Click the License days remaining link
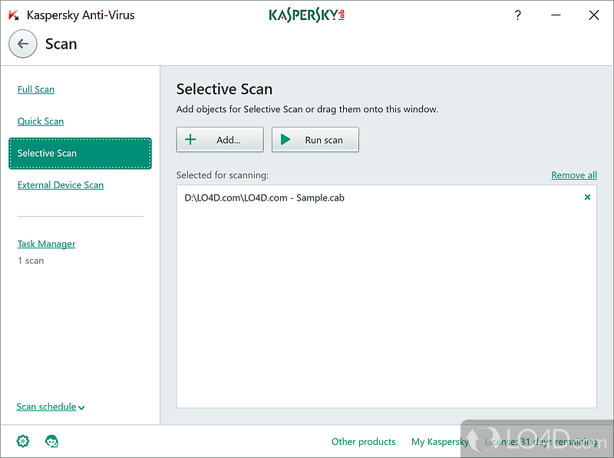Viewport: 614px width, 458px height. [540, 442]
